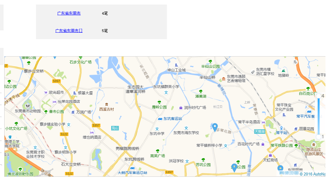This screenshot has width=329, height=180.
Task: Click the 隐贤山庄 scenic area icon
Action: 313,145
